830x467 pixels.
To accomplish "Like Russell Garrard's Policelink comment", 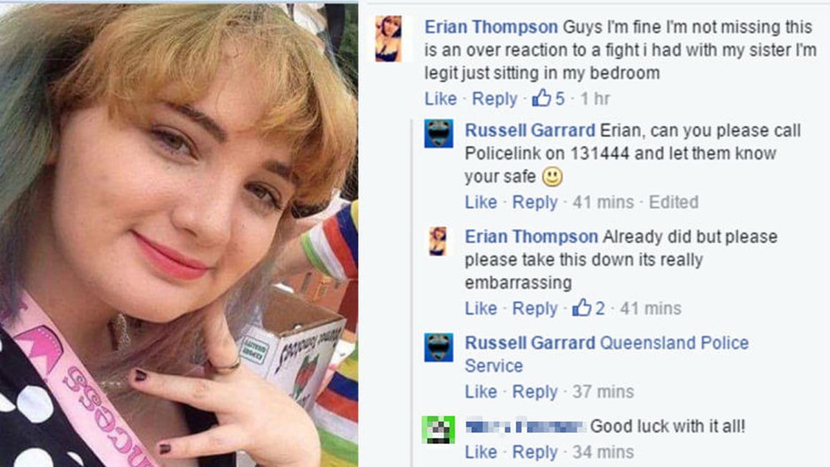I will pos(480,202).
